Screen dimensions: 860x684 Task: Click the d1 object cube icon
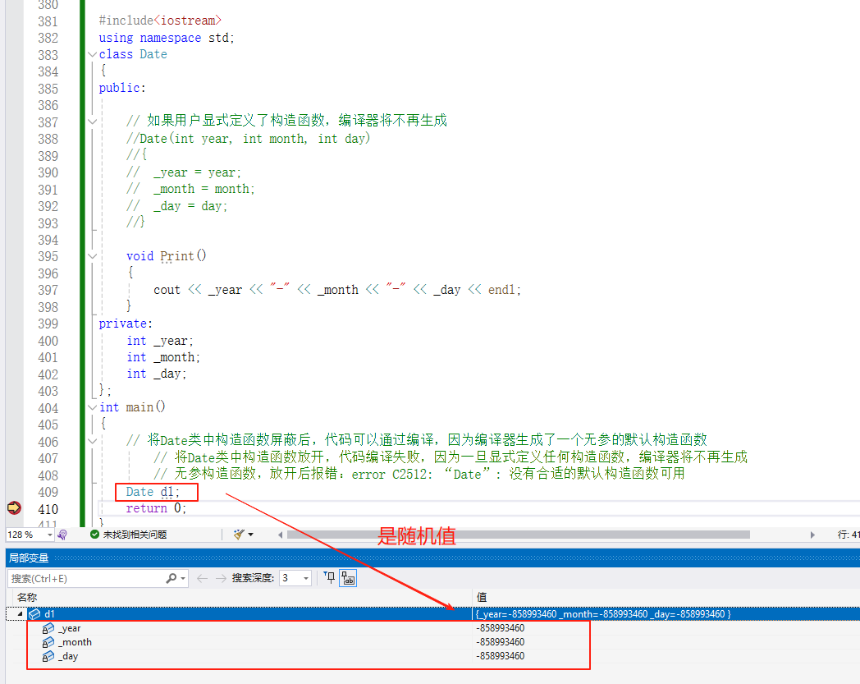[34, 613]
